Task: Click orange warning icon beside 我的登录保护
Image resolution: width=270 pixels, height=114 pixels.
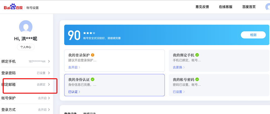Action: point(93,55)
